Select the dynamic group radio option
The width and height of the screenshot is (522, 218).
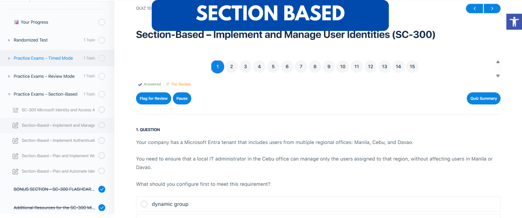[x=144, y=204]
